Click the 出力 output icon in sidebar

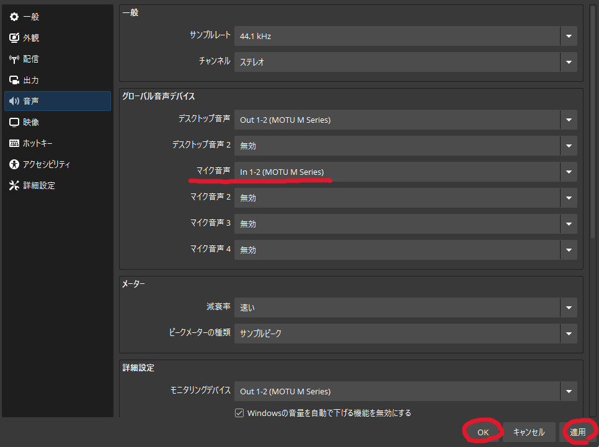tap(14, 80)
